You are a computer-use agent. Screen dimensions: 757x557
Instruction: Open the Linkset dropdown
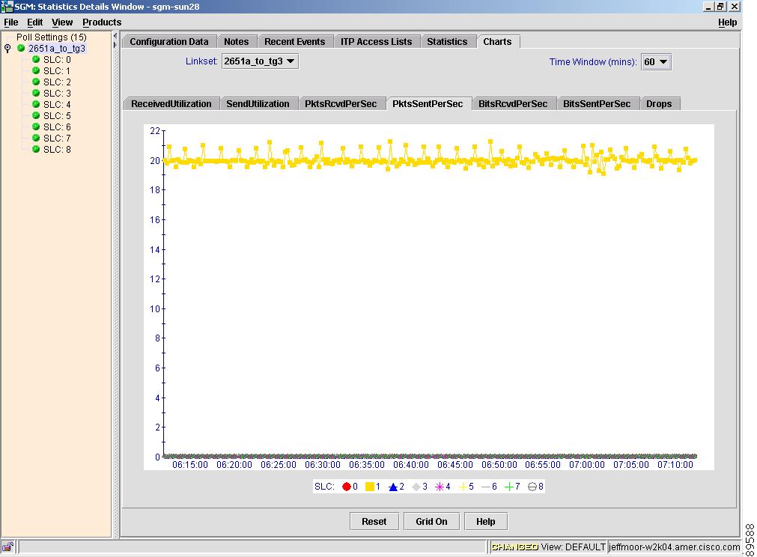pos(260,61)
